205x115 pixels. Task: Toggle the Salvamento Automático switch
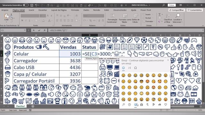[26, 5]
